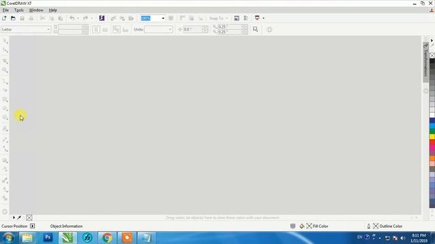
Task: Select the Crop tool in the toolbox
Action: coord(5,61)
